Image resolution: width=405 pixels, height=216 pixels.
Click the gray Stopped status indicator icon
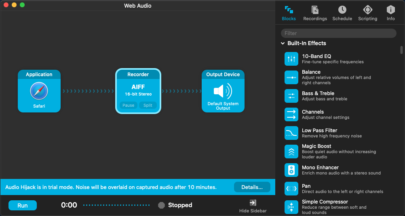click(161, 205)
